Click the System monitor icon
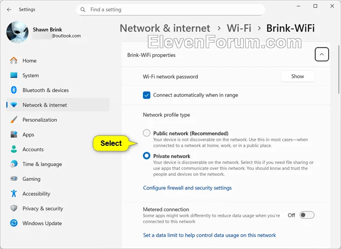 14,75
